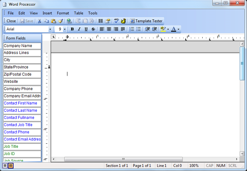247x171 pixels.
Task: Open Arial font name dropdown
Action: tap(50, 29)
